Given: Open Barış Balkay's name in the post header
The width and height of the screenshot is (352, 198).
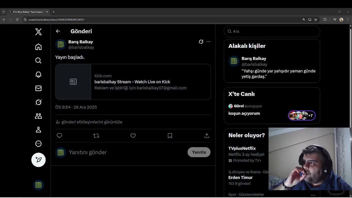Looking at the screenshot, I should click(x=81, y=42).
